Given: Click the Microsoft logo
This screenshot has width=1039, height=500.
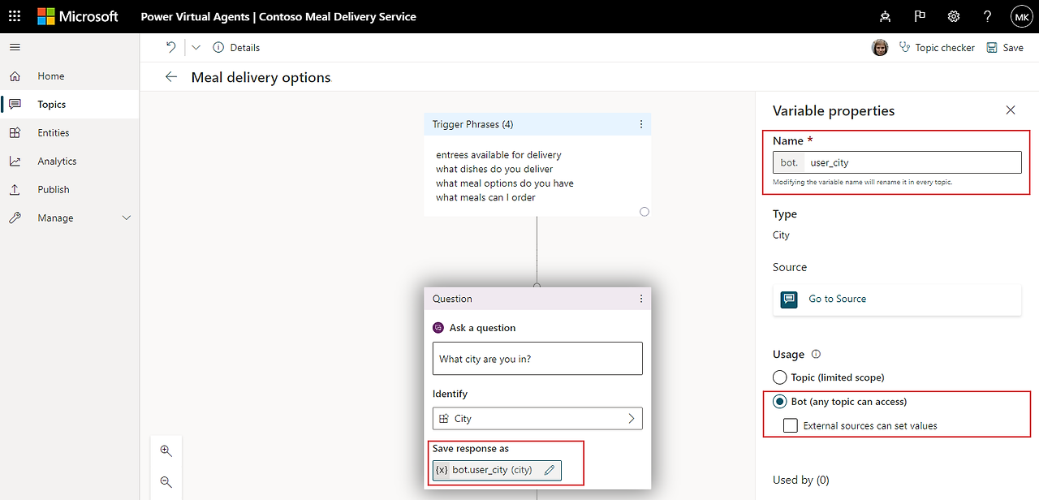Looking at the screenshot, I should (78, 16).
